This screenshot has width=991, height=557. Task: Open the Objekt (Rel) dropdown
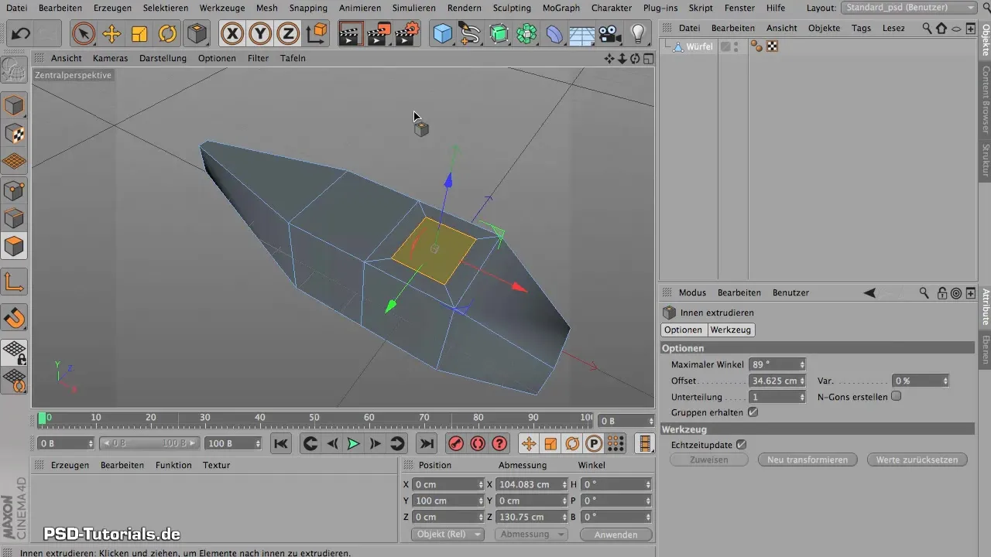[x=447, y=535]
